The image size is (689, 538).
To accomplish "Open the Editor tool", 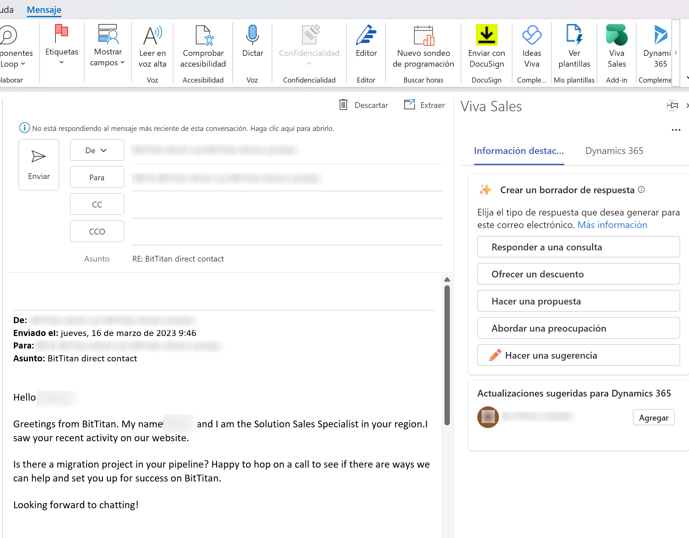I will coord(366,41).
